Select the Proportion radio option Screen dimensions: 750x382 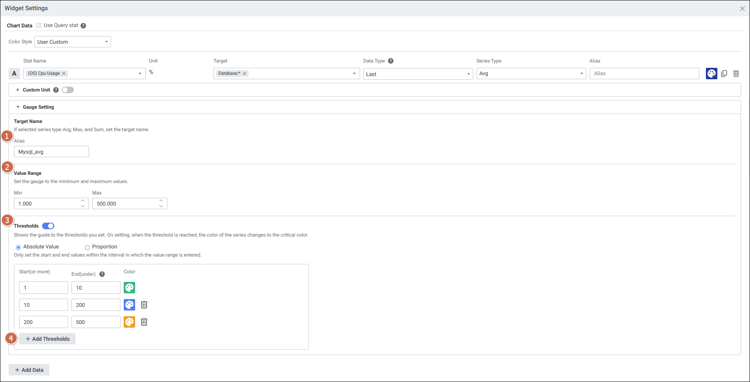click(87, 247)
